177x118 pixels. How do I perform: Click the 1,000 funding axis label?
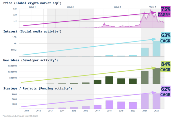[14, 104]
